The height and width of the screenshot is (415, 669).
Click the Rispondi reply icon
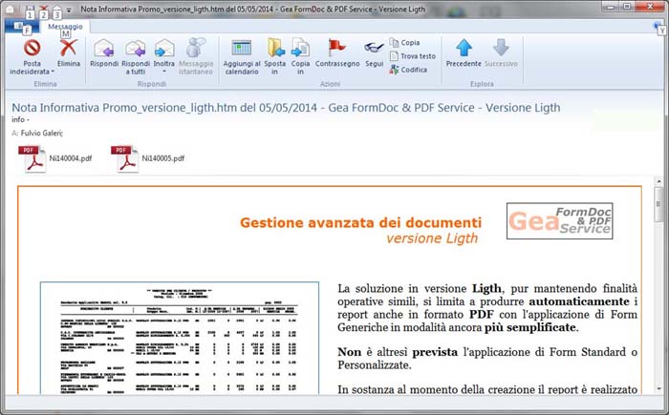104,48
